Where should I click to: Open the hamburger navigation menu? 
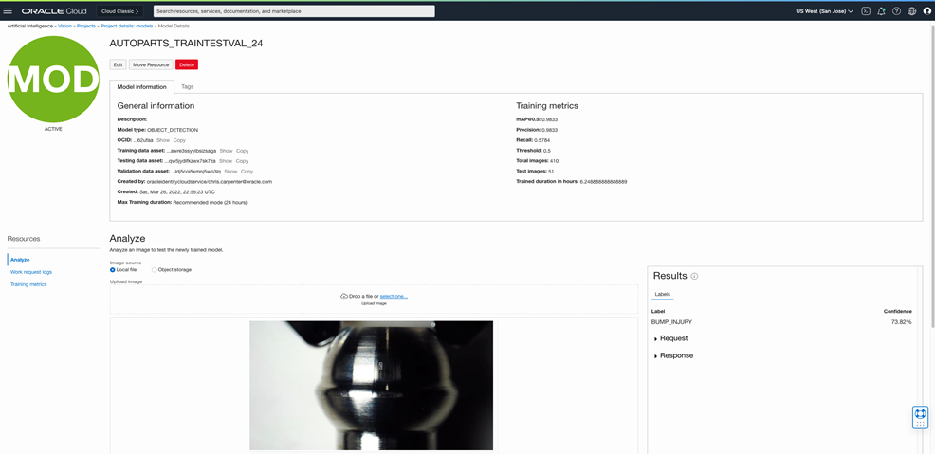[8, 11]
